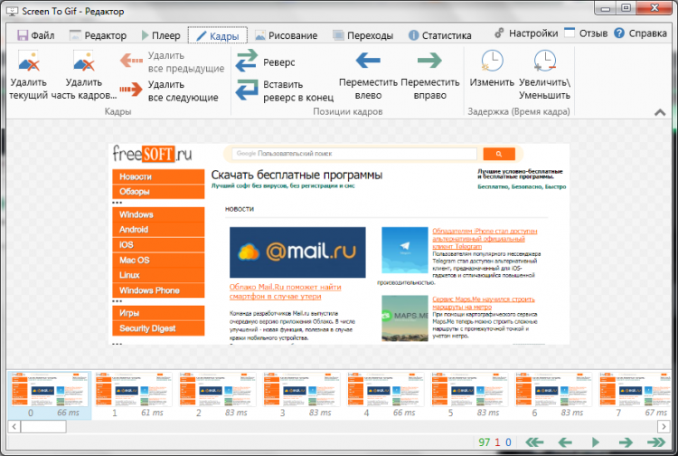Viewport: 678px width, 456px height.
Task: Click the green frame count 97
Action: [x=485, y=442]
